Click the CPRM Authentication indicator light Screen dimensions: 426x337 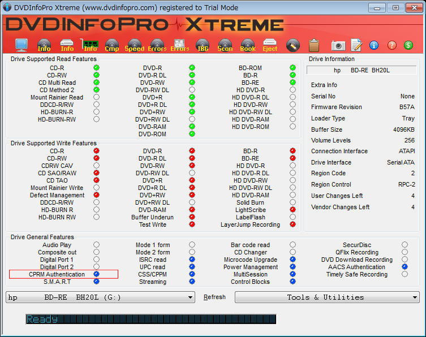click(96, 274)
